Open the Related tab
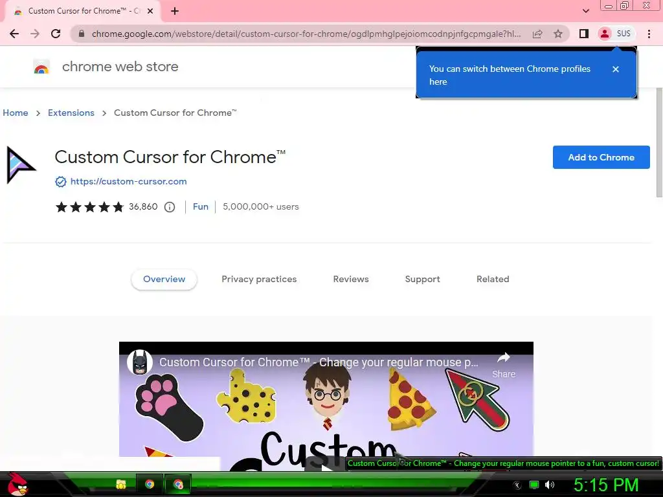The image size is (663, 497). 493,280
